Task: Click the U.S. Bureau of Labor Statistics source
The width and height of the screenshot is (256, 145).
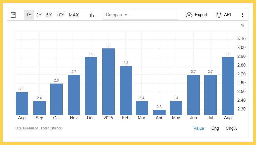Action: pyautogui.click(x=38, y=128)
